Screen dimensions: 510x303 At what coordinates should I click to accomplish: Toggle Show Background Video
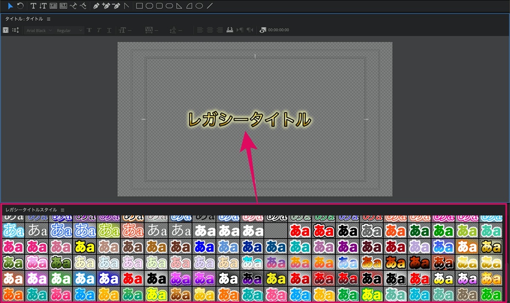(x=263, y=30)
